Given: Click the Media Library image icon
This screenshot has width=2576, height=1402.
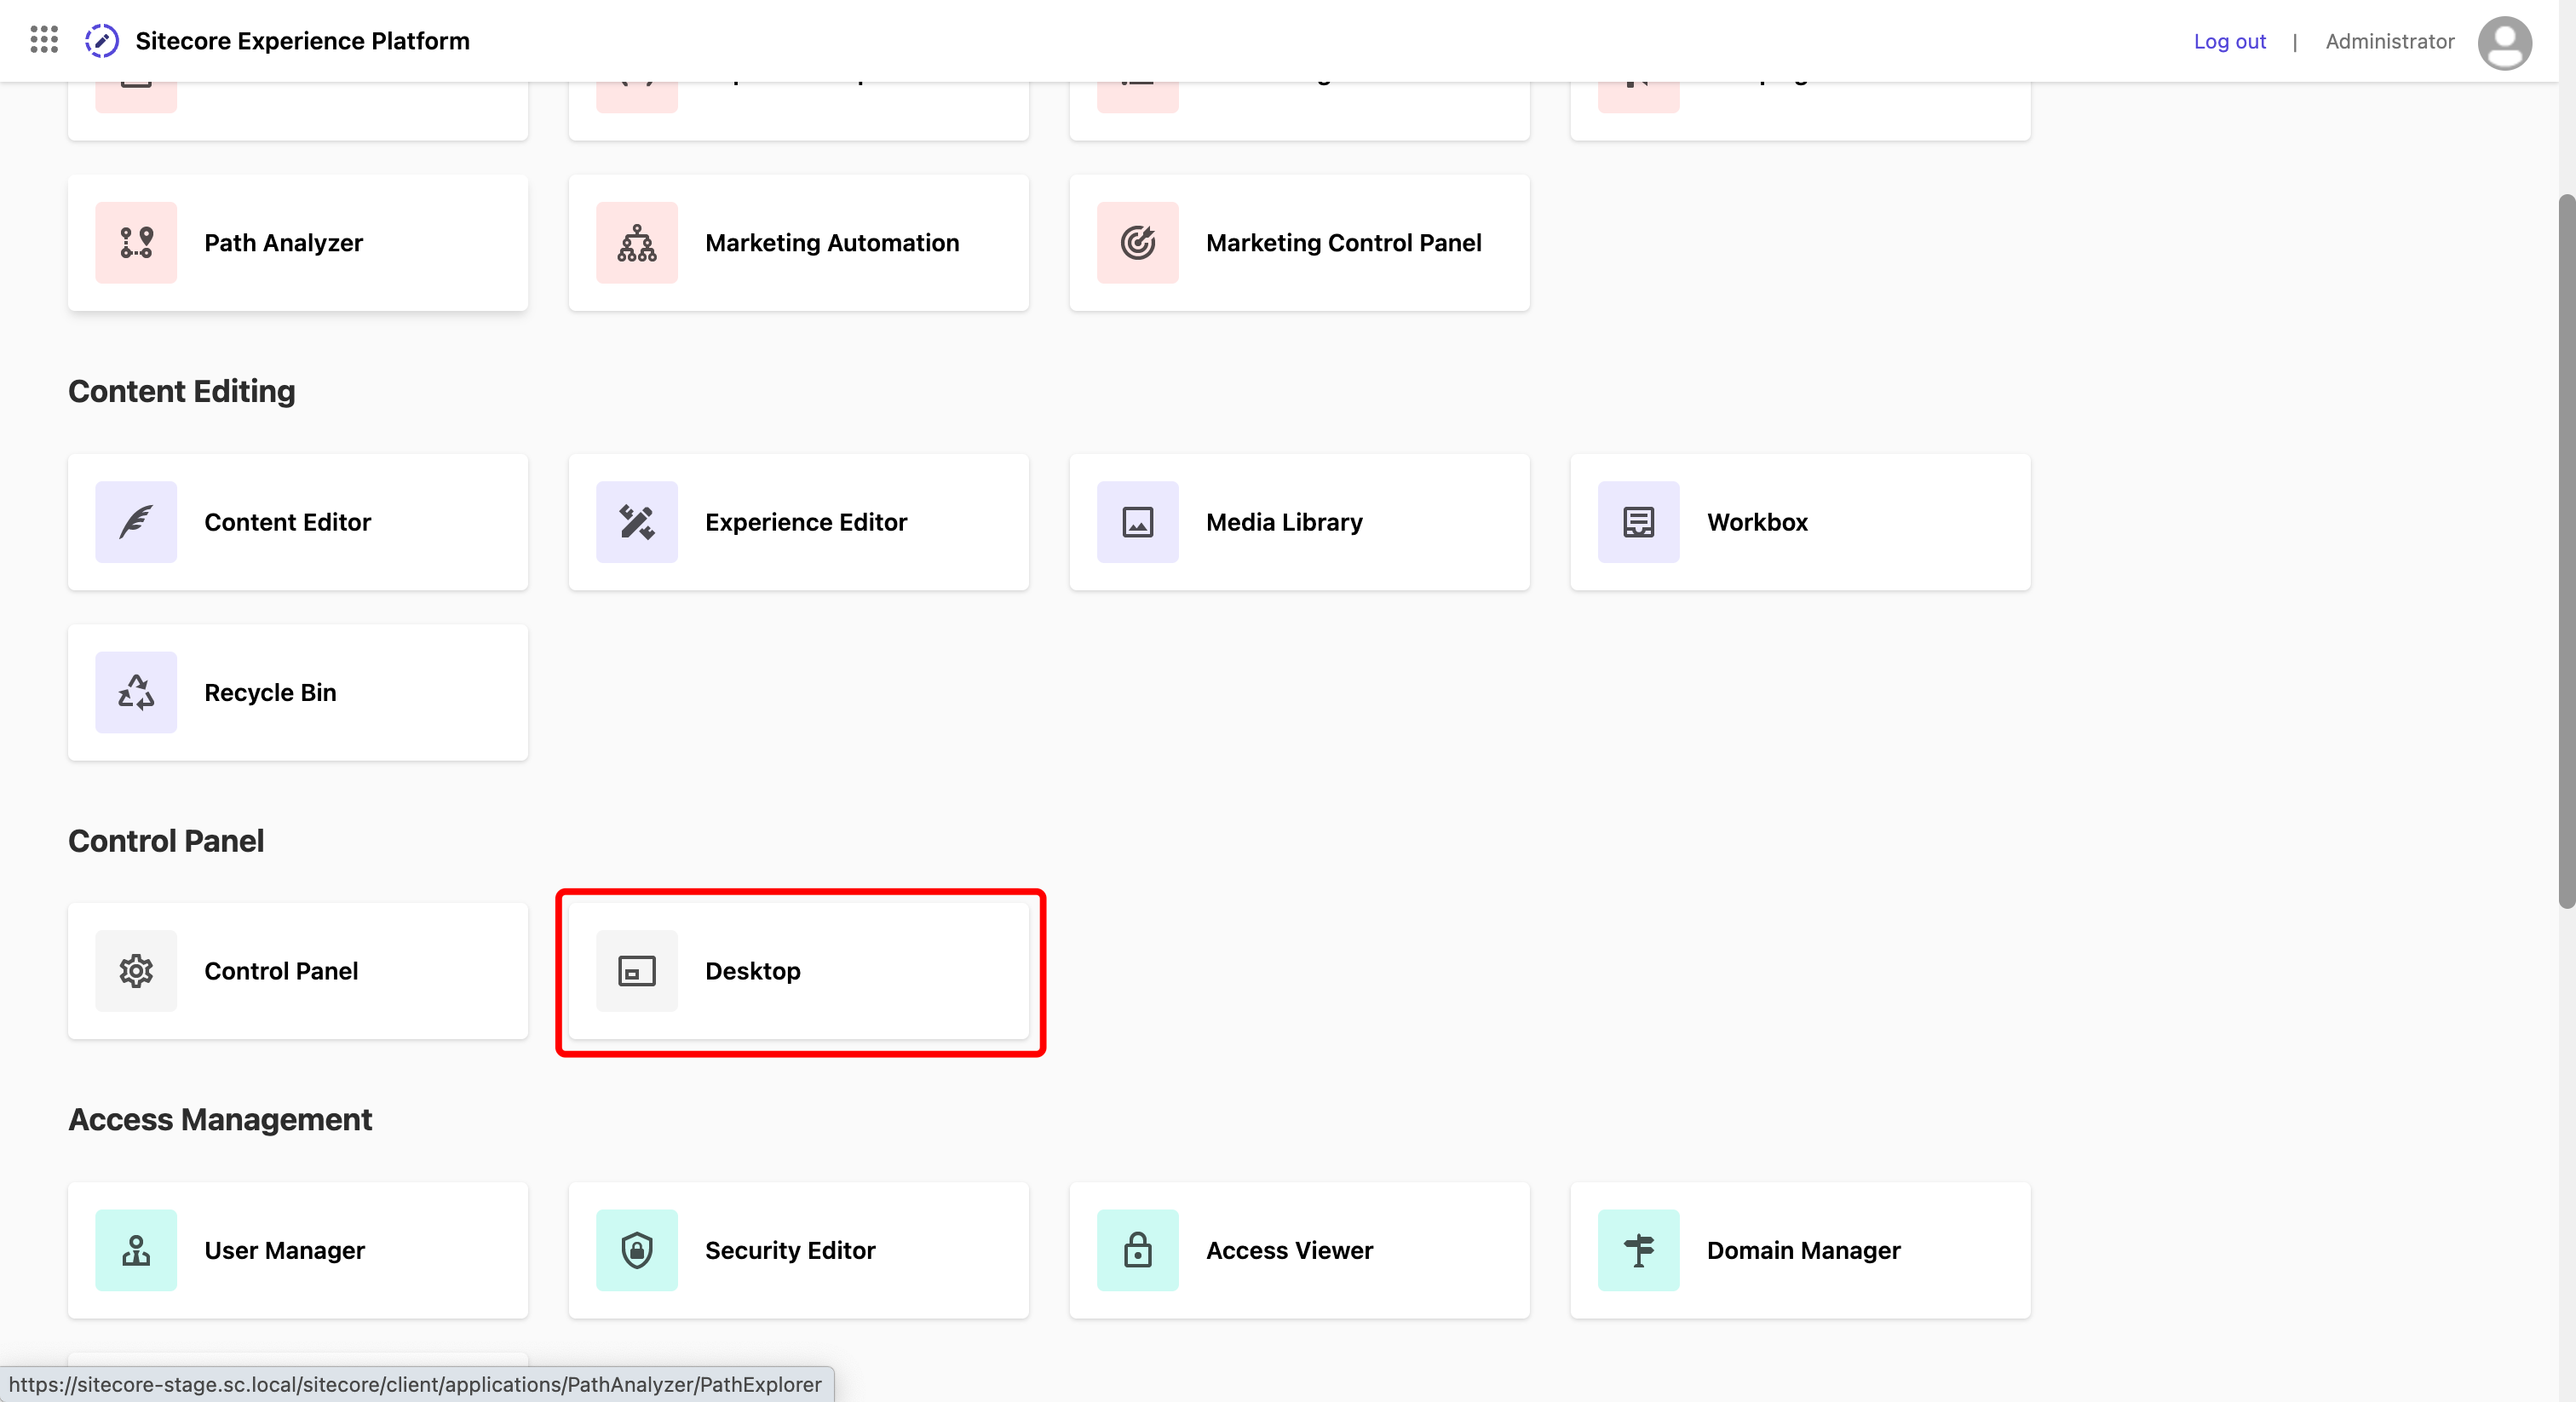Looking at the screenshot, I should click(1138, 522).
